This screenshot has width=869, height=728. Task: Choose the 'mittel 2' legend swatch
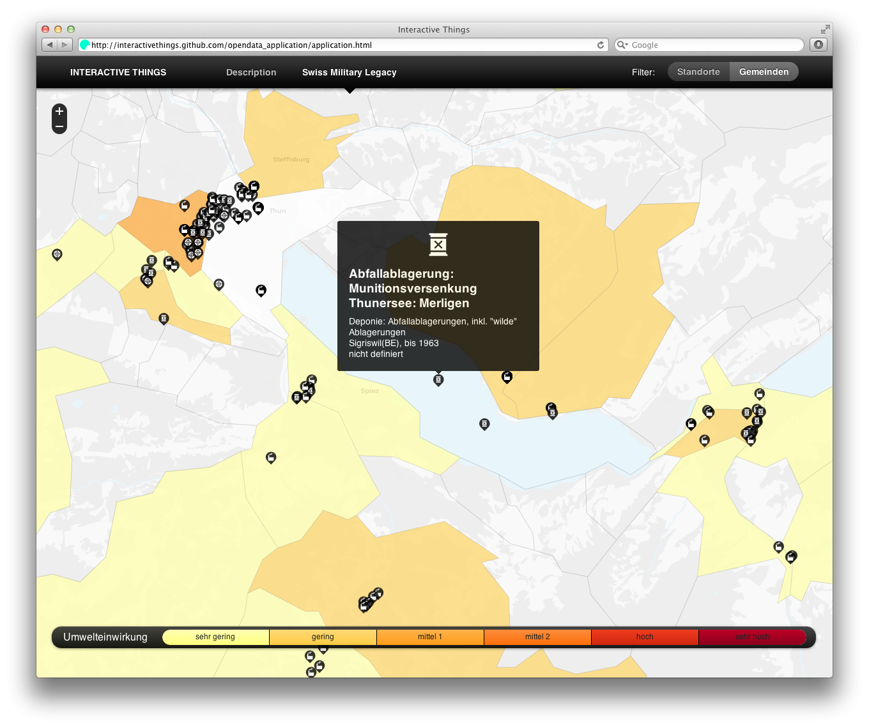[x=537, y=637]
